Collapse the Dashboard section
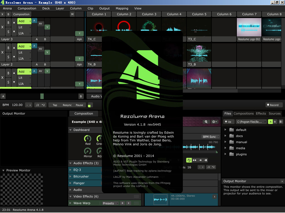This screenshot has width=285, height=213. click(70, 130)
